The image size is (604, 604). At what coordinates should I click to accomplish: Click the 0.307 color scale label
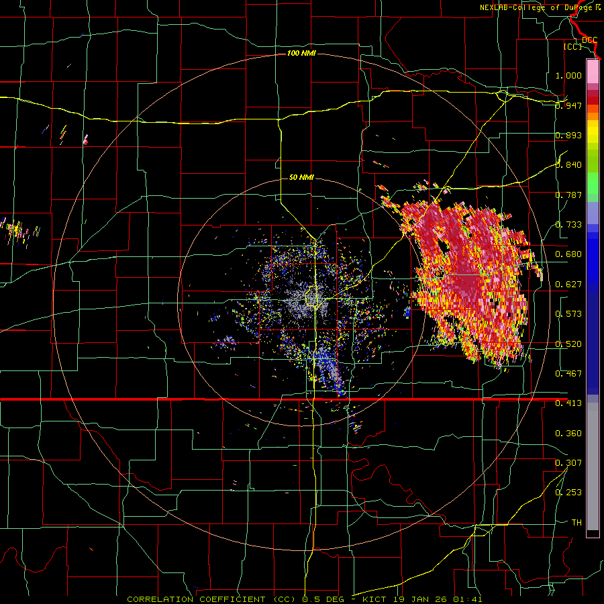(568, 463)
